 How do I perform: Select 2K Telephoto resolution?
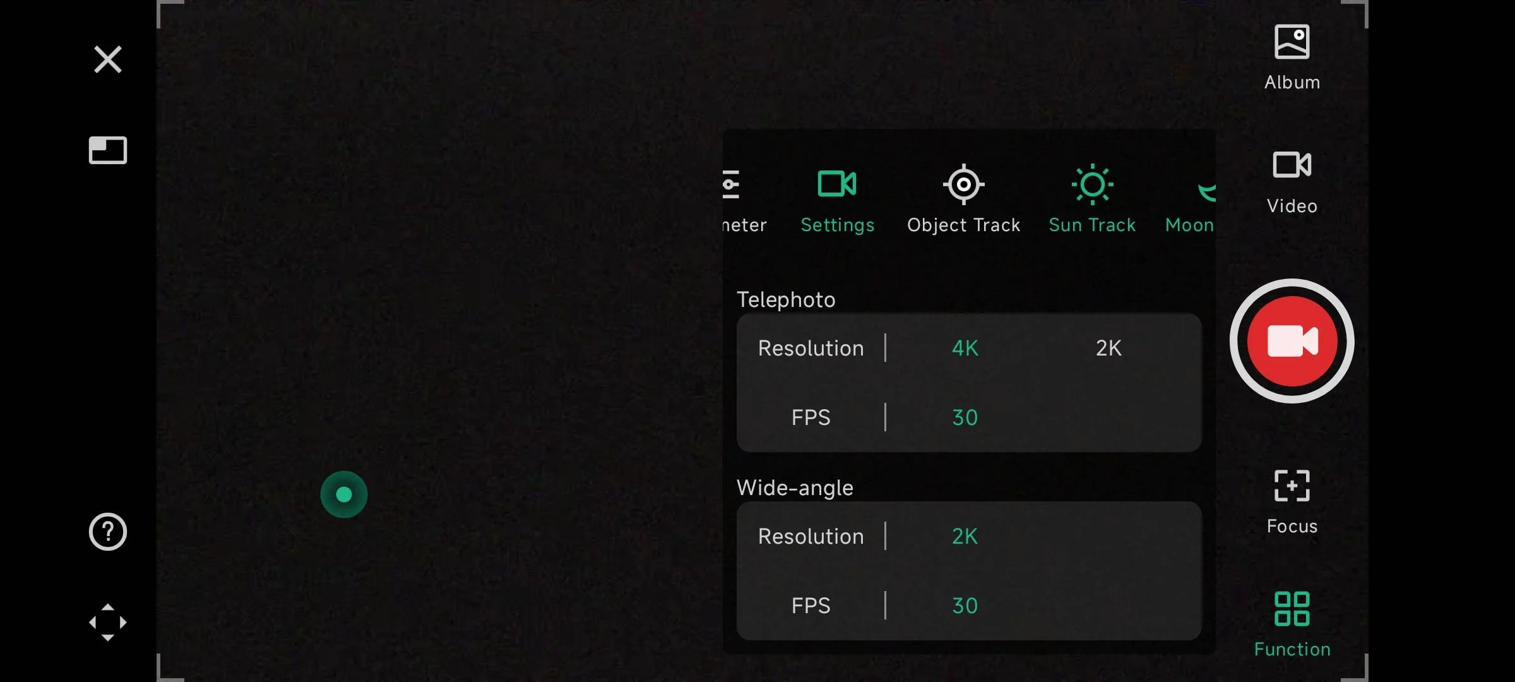point(1108,348)
